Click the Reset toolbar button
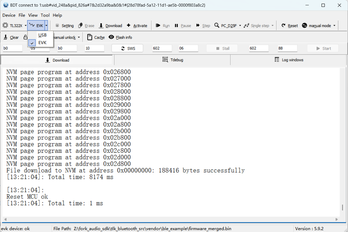The height and width of the screenshot is (232, 348). pos(290,26)
